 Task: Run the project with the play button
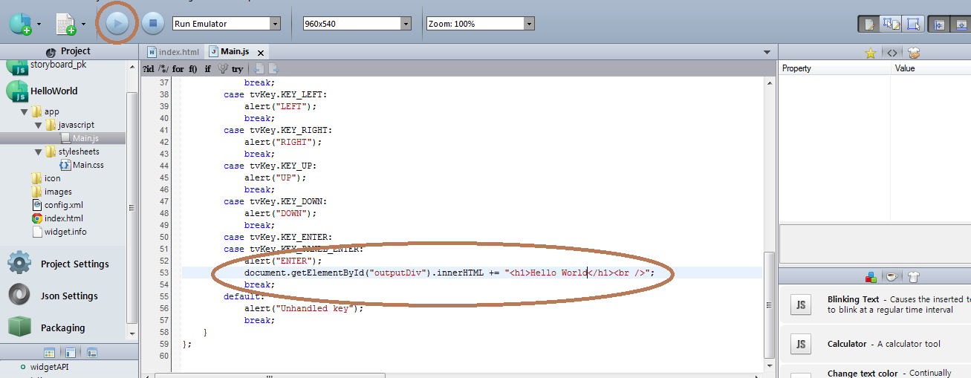click(117, 23)
